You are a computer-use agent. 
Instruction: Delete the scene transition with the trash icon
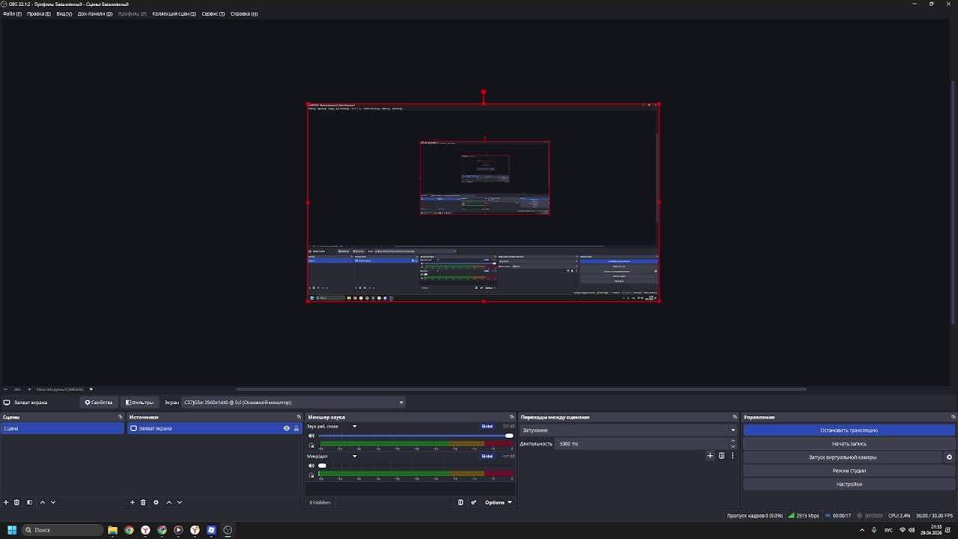coord(721,455)
